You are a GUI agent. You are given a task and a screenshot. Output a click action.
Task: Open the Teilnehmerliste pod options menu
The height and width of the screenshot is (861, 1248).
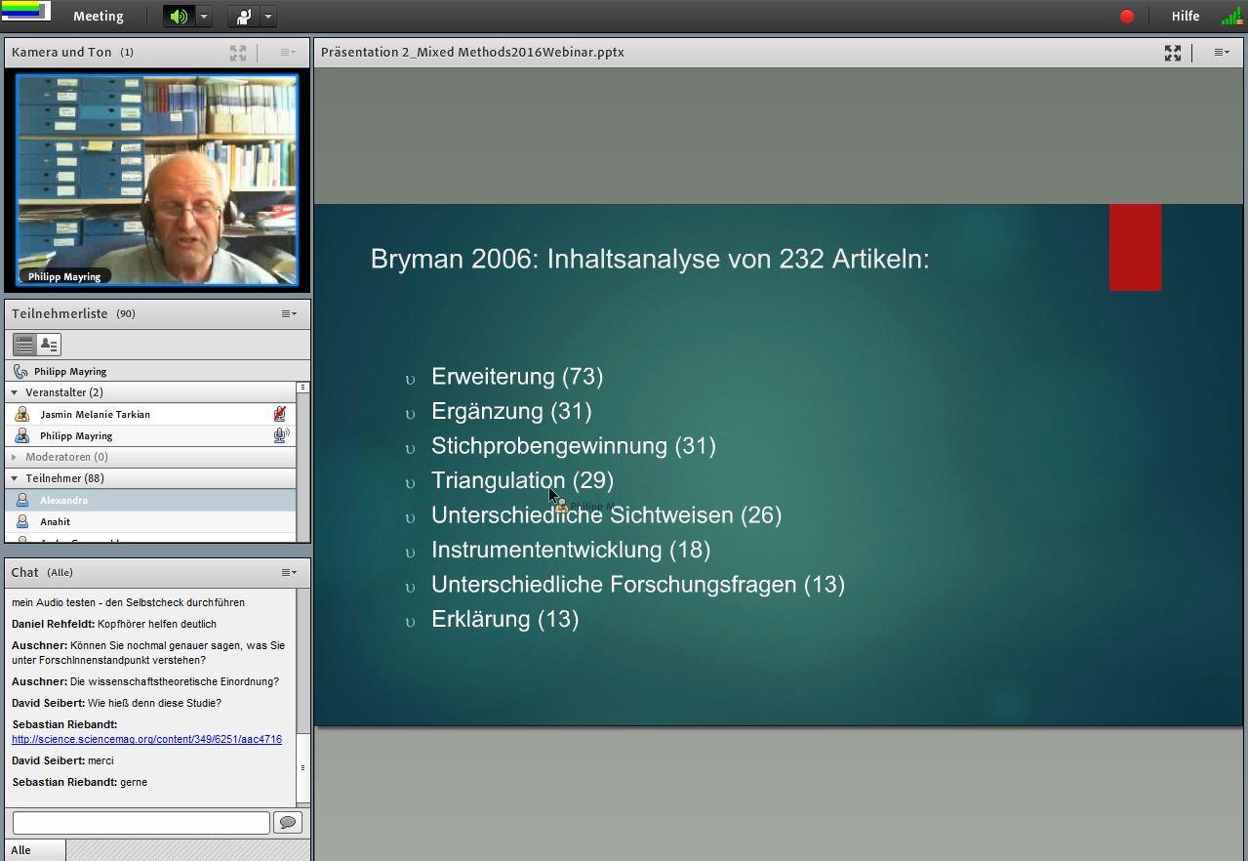click(289, 314)
